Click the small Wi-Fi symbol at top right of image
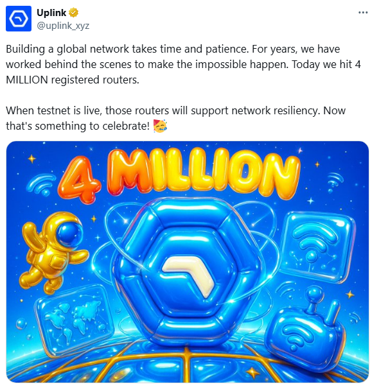379x389 pixels. (335, 182)
